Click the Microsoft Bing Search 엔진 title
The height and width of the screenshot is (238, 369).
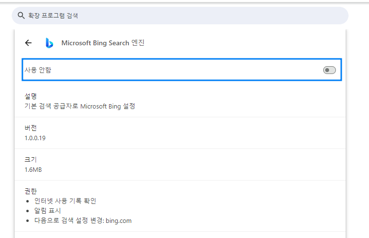pyautogui.click(x=103, y=43)
